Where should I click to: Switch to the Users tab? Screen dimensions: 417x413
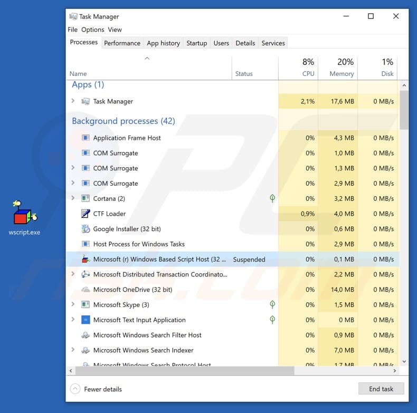tap(221, 43)
